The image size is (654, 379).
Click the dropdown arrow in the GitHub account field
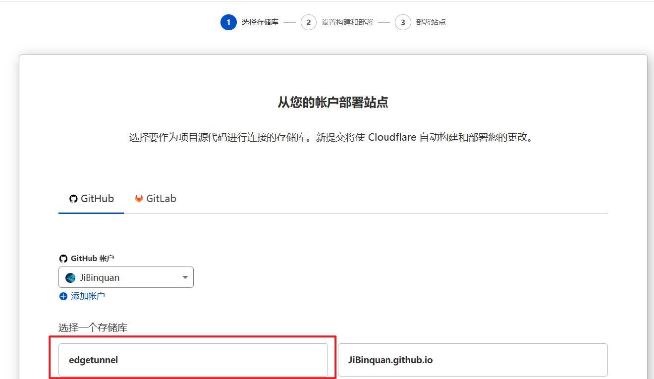coord(185,277)
